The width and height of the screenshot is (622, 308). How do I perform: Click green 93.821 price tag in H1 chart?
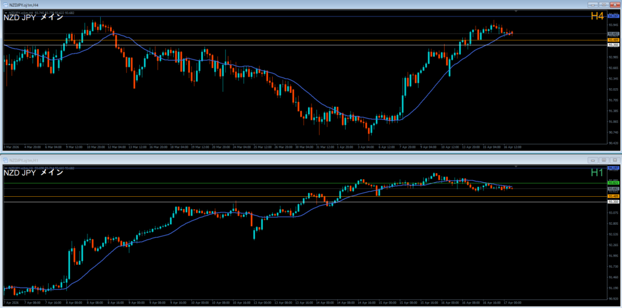point(613,182)
